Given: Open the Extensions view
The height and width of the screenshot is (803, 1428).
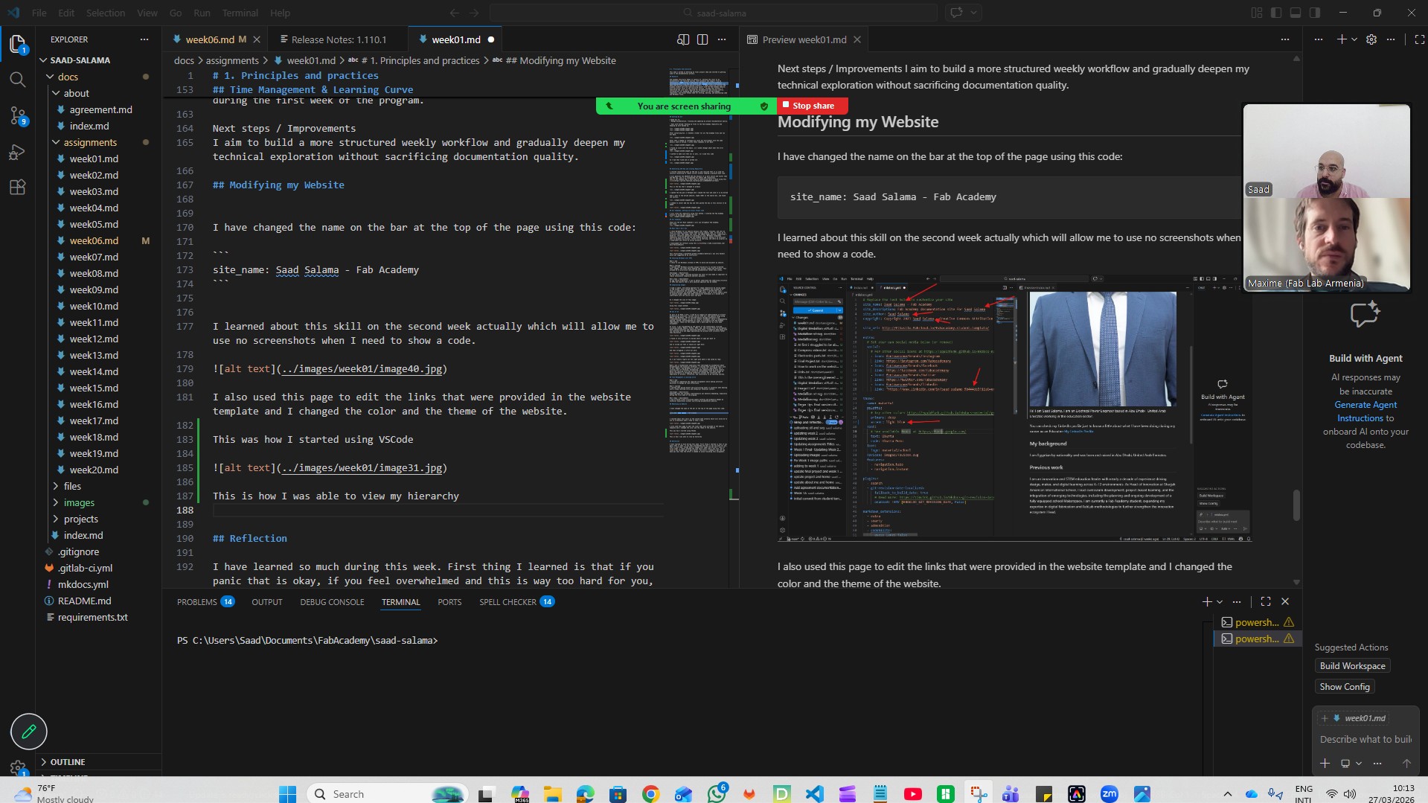Looking at the screenshot, I should pyautogui.click(x=18, y=188).
